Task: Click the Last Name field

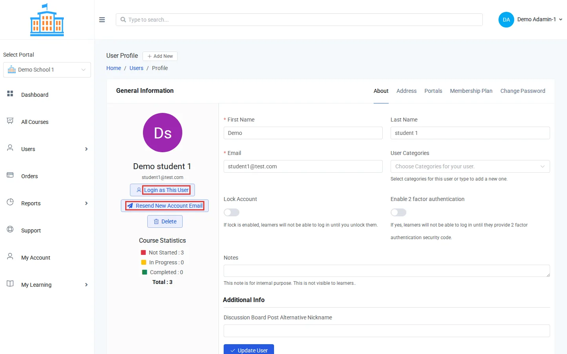Action: (x=470, y=133)
